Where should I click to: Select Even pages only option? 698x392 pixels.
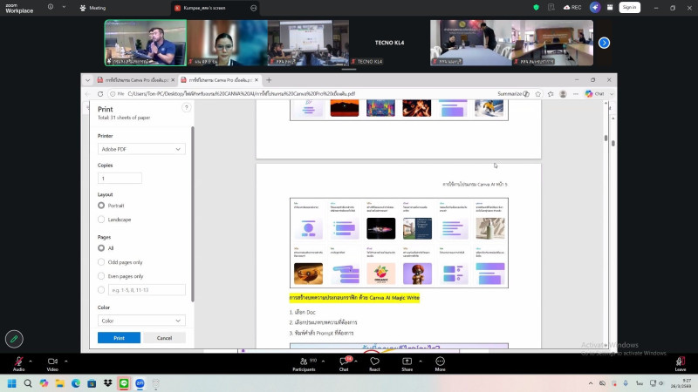click(x=101, y=275)
